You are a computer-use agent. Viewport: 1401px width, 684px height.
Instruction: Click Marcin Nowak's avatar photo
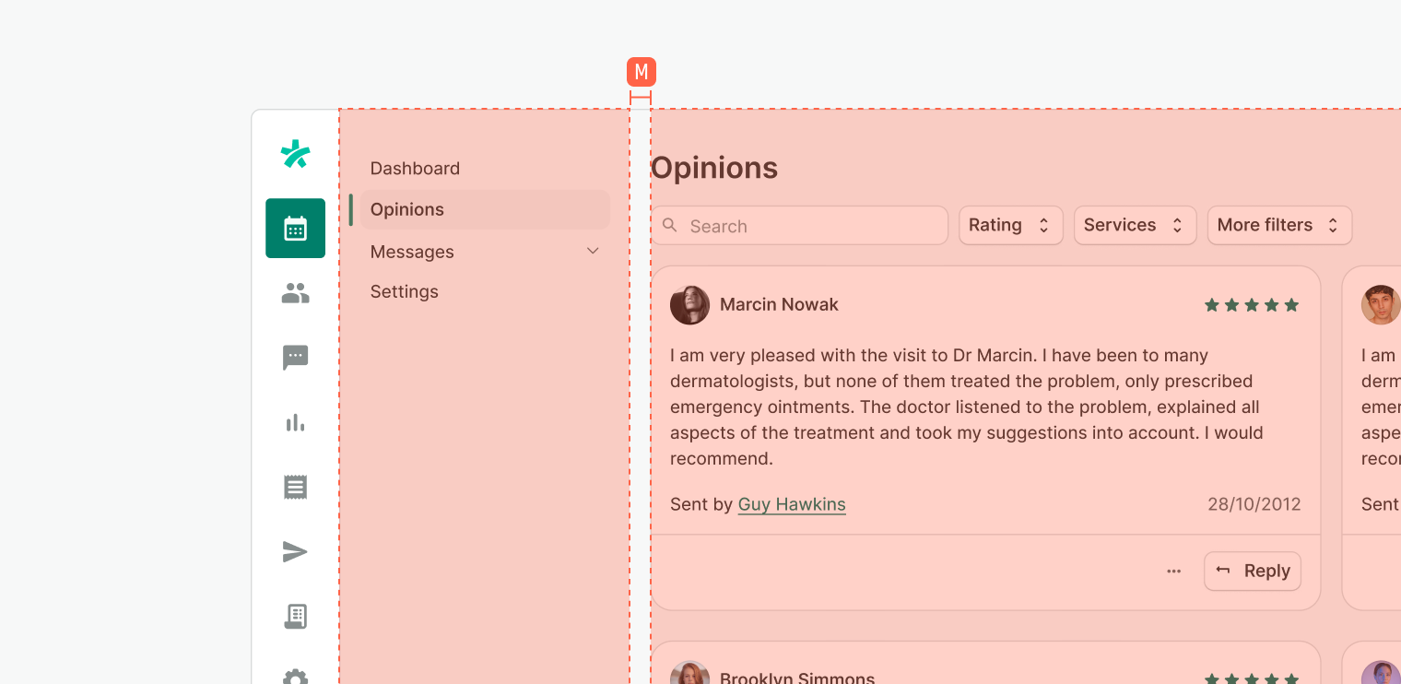(689, 305)
